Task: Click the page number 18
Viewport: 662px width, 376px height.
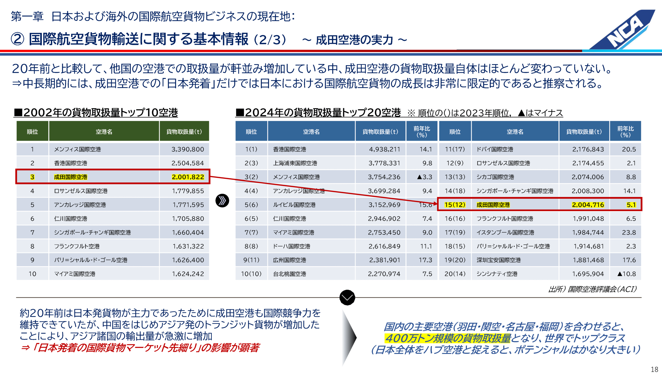Action: tap(654, 370)
